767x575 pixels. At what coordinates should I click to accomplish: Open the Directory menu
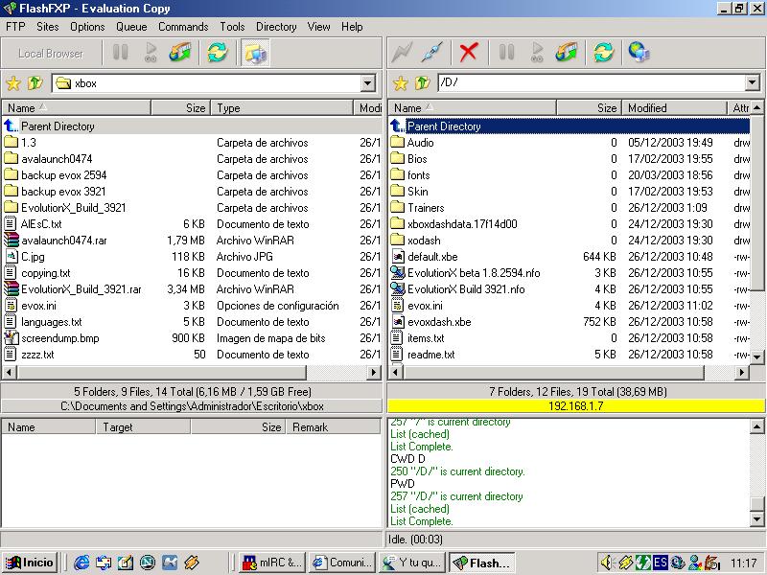coord(276,27)
